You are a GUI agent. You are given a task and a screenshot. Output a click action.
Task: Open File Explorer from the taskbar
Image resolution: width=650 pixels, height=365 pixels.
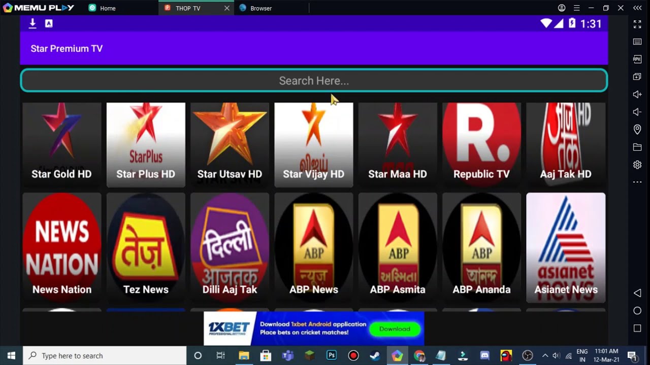243,355
